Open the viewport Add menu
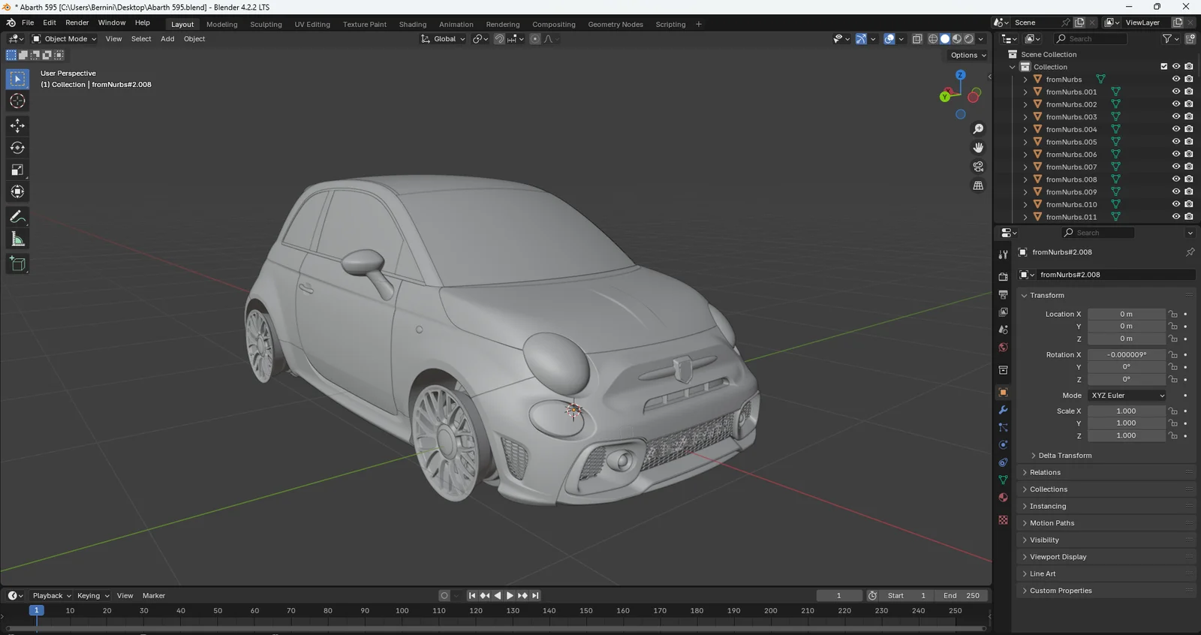This screenshot has height=635, width=1201. (167, 39)
